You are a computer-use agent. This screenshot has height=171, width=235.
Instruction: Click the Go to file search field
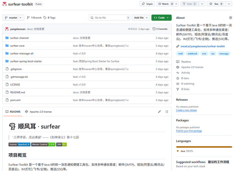tap(110, 18)
